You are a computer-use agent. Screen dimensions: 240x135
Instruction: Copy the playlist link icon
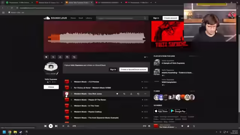pos(67,57)
